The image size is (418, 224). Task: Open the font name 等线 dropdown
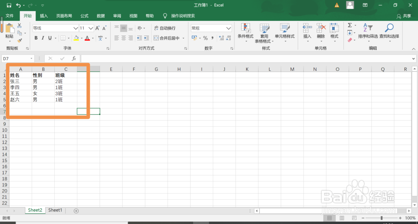coord(75,28)
